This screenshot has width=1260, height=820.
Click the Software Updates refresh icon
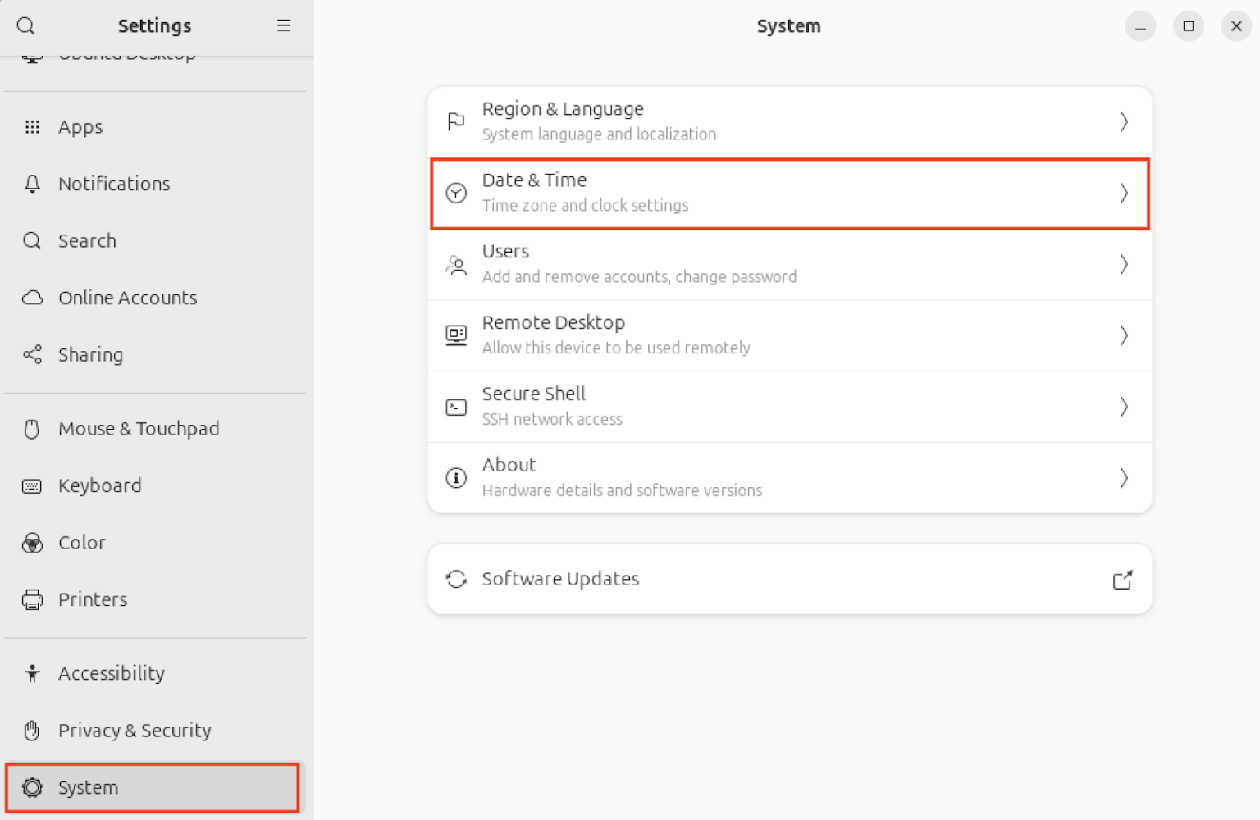[x=456, y=579]
